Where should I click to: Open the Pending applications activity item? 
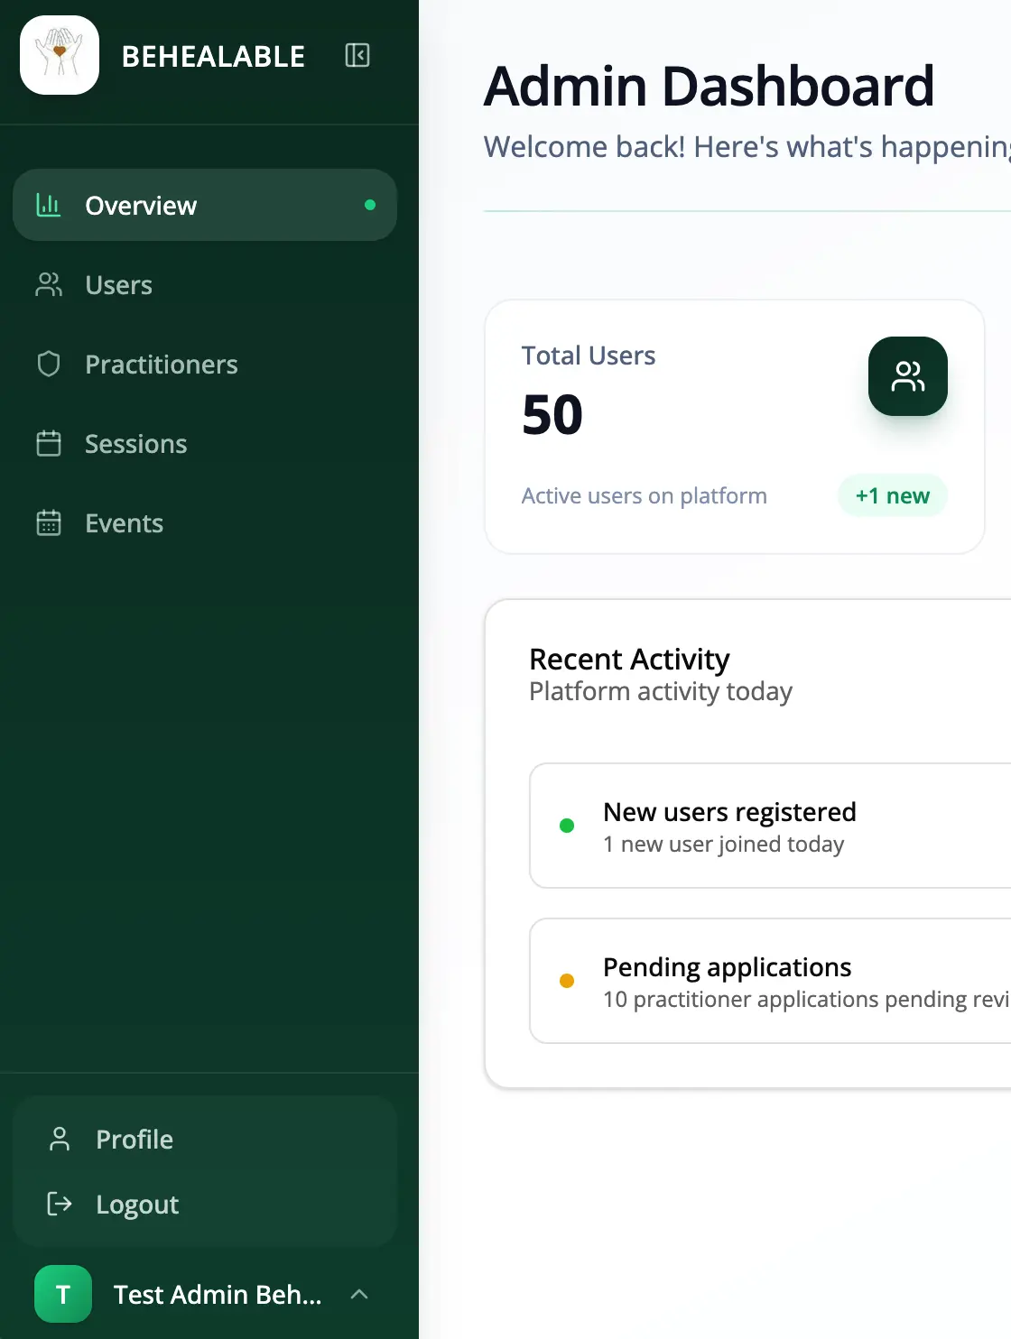pos(767,981)
